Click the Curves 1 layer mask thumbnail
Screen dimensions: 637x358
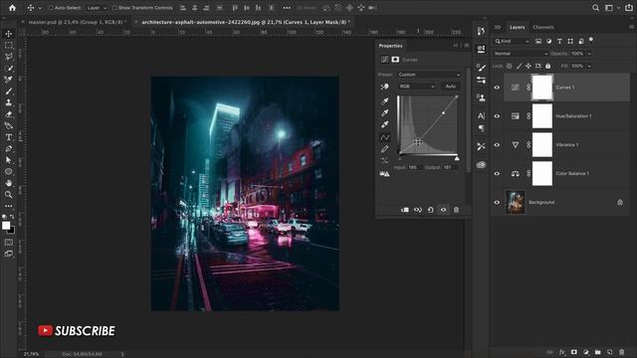tap(542, 88)
